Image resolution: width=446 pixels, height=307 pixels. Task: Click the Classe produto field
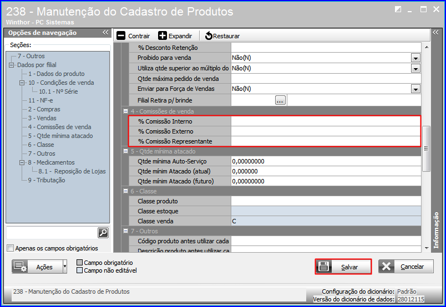coord(326,201)
